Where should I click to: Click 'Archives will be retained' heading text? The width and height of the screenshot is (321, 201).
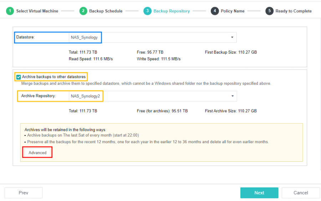pyautogui.click(x=65, y=130)
